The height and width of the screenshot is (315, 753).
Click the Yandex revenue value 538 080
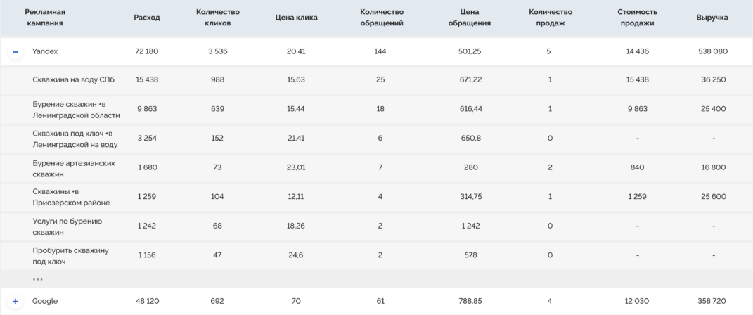coord(713,51)
